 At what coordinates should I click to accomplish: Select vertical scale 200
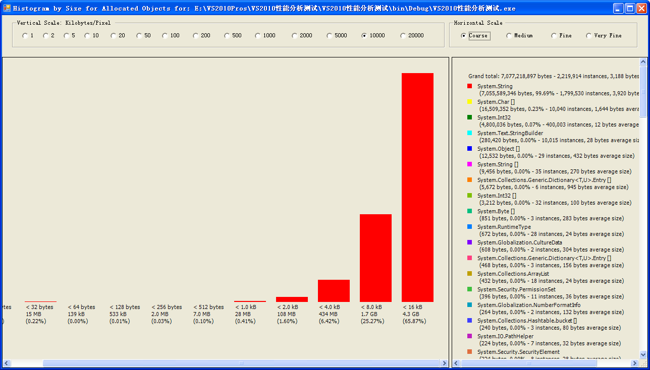pyautogui.click(x=202, y=36)
